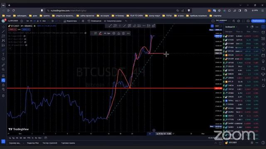This screenshot has height=149, width=266.
Task: Delete the selected drawing with trash icon
Action: pos(123,33)
